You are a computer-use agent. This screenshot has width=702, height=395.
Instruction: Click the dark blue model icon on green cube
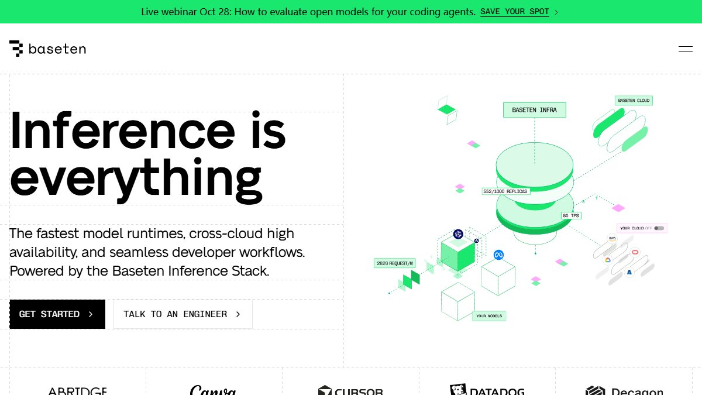[x=458, y=235]
